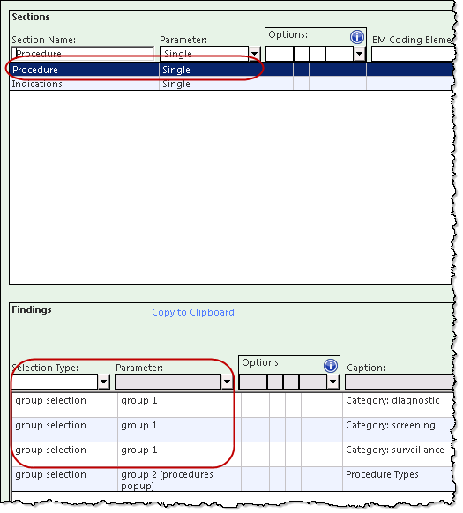Open the Findings Parameter dropdown arrow
Viewport: 463px width, 513px height.
pyautogui.click(x=227, y=382)
